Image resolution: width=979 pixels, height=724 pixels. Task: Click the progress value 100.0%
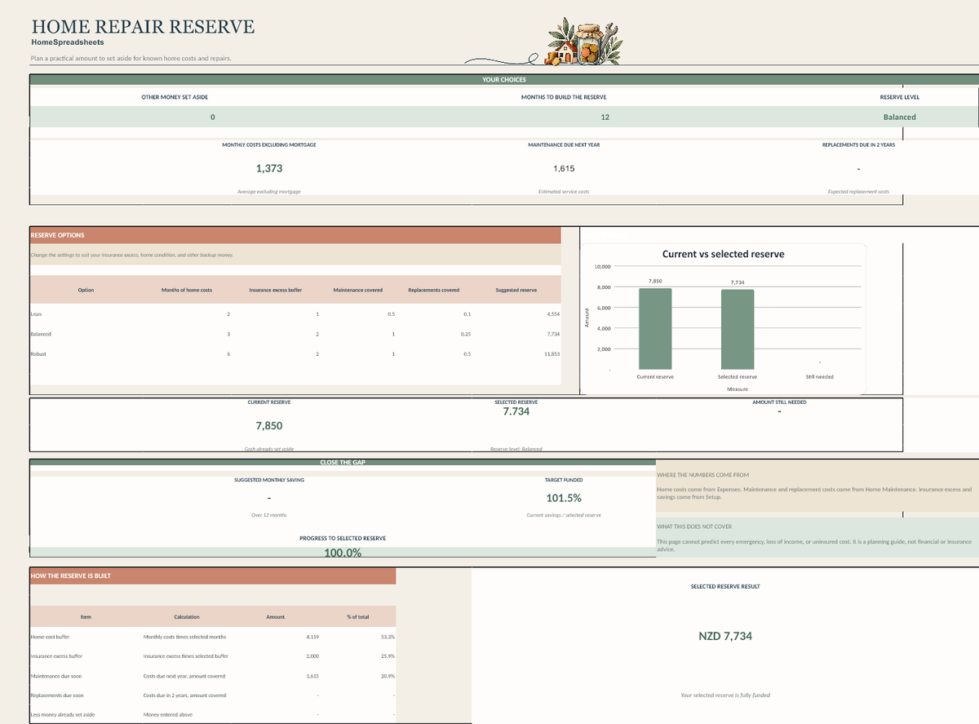(343, 553)
